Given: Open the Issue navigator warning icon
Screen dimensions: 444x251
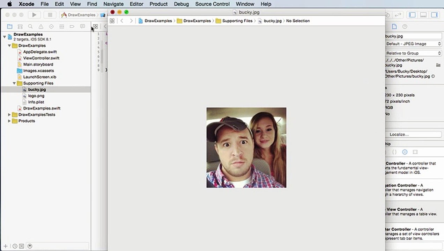Looking at the screenshot, I should click(41, 26).
